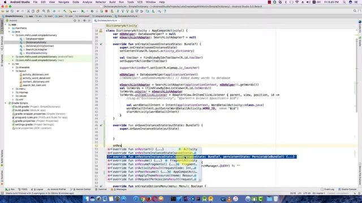This screenshot has height=203, width=362.
Task: Choose onRestart() in the completion popup
Action: point(152,149)
